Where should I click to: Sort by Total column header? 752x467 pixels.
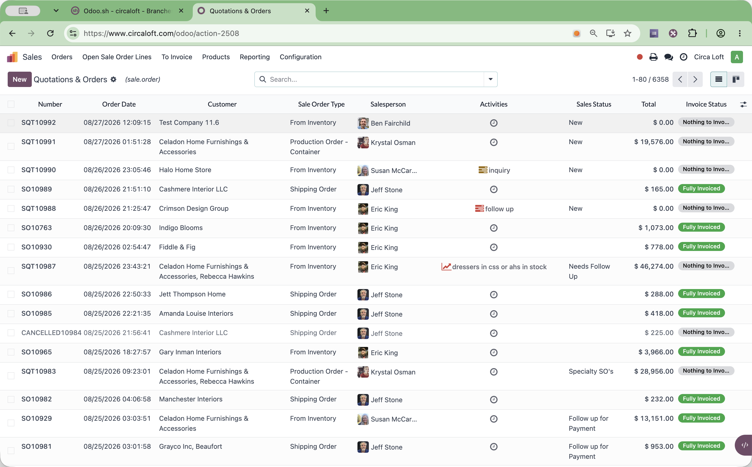[648, 104]
